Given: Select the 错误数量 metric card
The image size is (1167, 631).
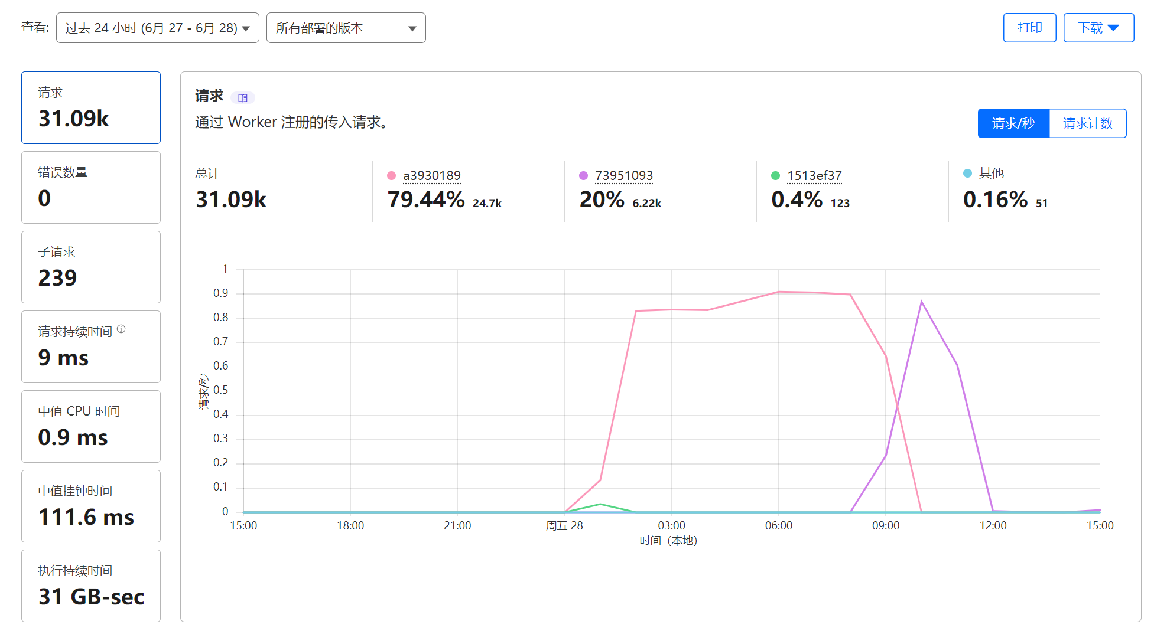Looking at the screenshot, I should point(91,187).
